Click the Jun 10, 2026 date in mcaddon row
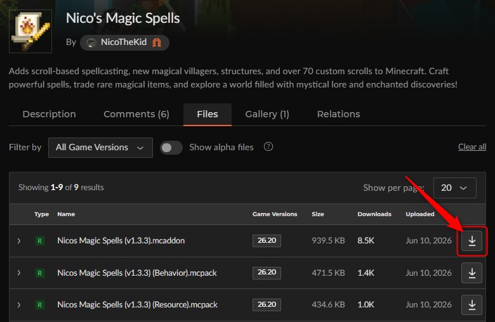 (428, 241)
